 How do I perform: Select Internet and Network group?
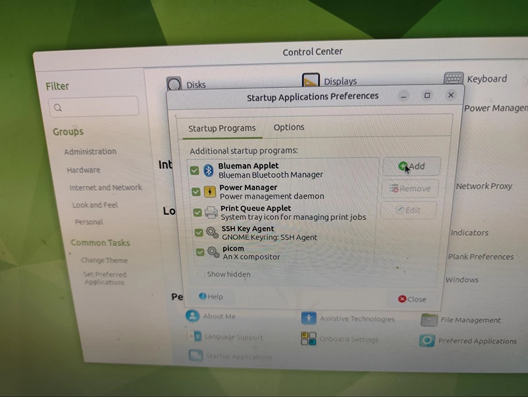pyautogui.click(x=106, y=188)
